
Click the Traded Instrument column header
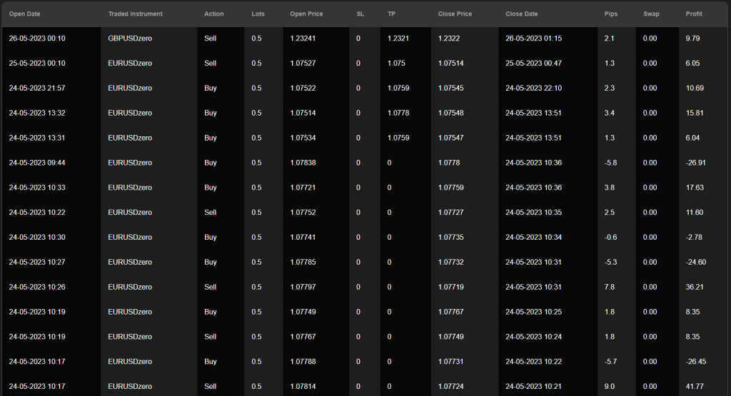click(135, 14)
